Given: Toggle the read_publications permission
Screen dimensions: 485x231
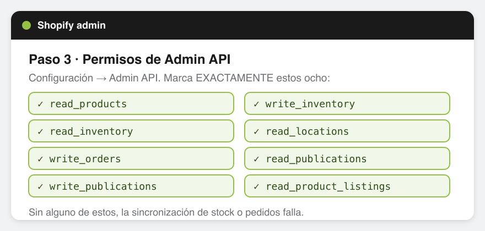Looking at the screenshot, I should click(347, 158).
